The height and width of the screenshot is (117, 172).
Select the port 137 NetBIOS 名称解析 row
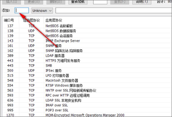pos(61,26)
